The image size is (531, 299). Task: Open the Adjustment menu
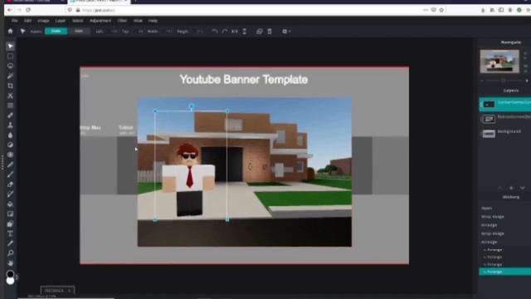100,21
